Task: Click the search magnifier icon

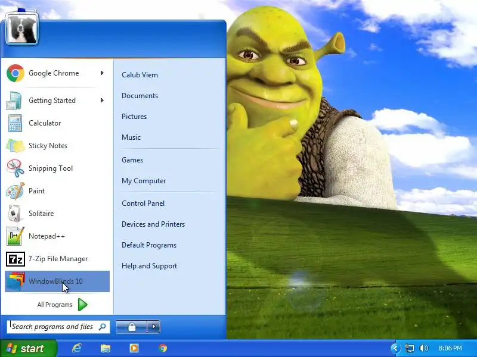Action: (103, 327)
